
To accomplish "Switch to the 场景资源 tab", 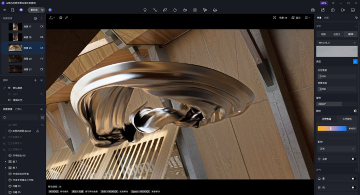I will (8, 109).
